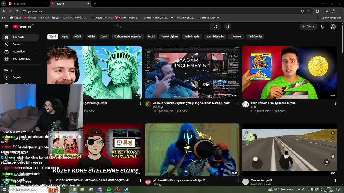Image resolution: width=344 pixels, height=193 pixels.
Task: Select the Turistik yerler chip
Action: pyautogui.click(x=192, y=36)
